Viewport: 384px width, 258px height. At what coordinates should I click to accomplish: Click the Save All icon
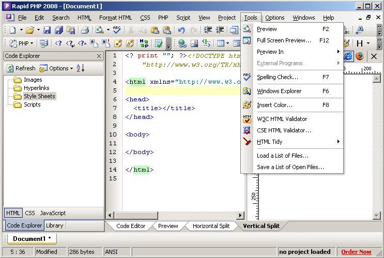coord(59,30)
